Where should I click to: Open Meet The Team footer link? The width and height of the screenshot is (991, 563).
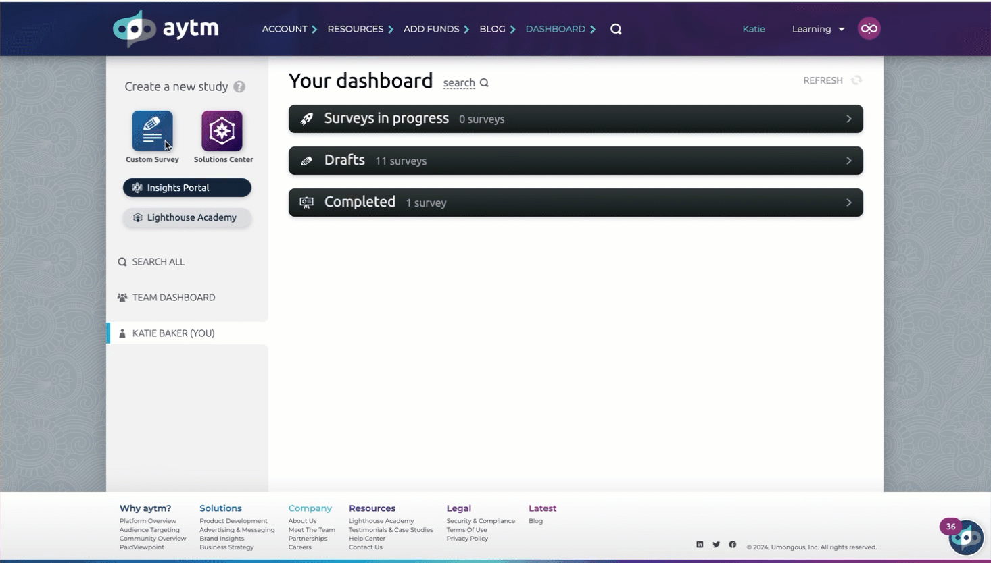[312, 530]
